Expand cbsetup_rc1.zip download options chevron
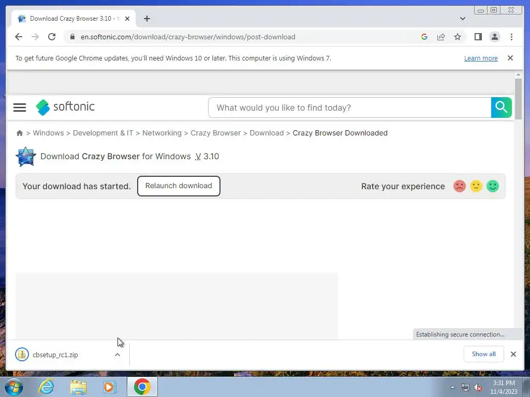530x397 pixels. (x=117, y=355)
